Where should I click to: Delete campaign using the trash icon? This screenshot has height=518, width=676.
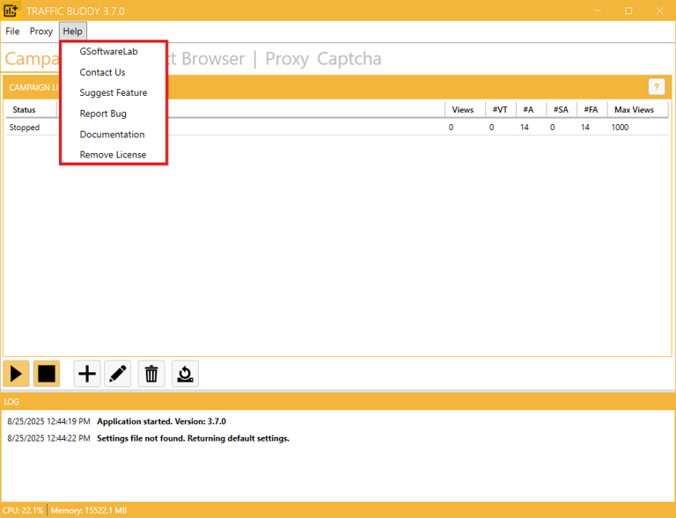coord(151,374)
